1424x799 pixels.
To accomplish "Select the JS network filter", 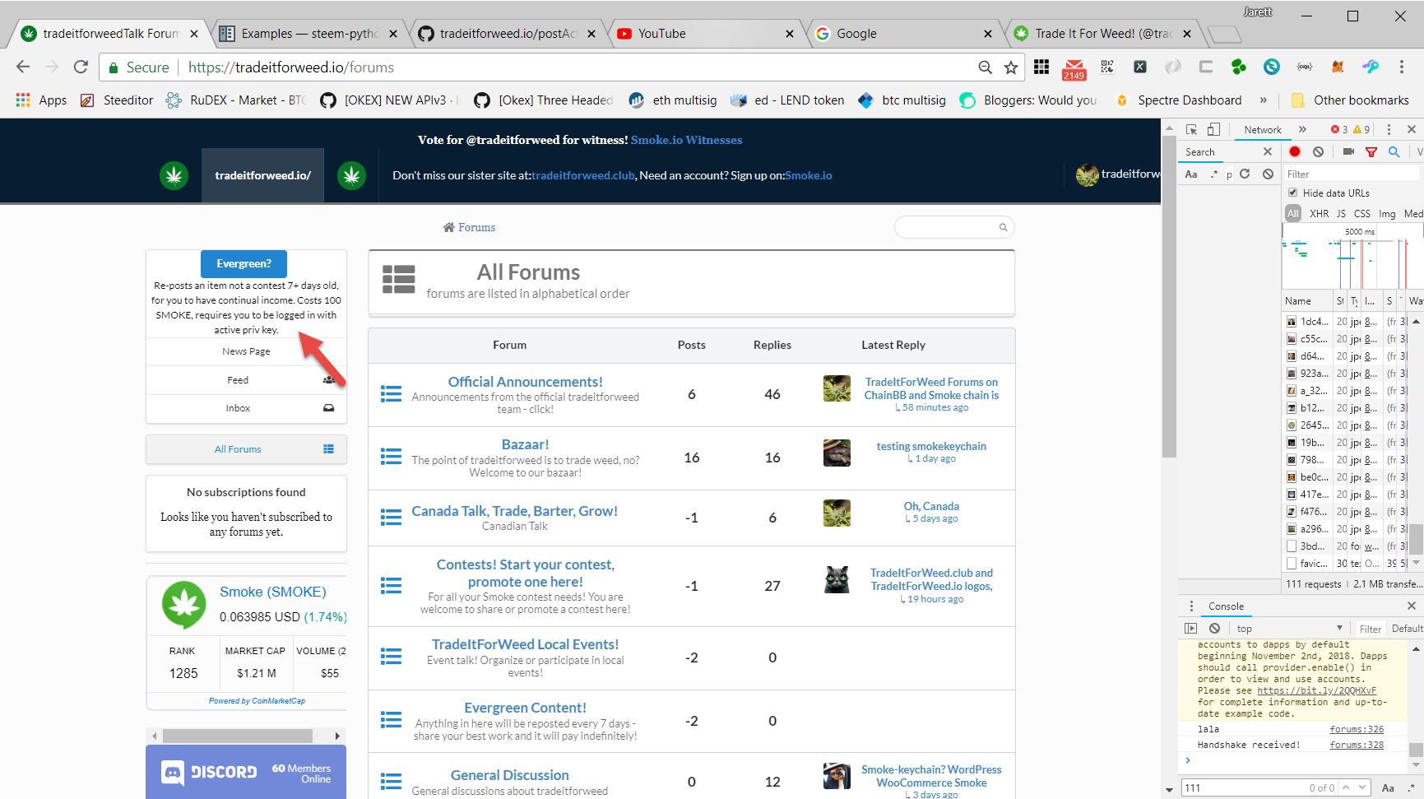I will [1341, 214].
